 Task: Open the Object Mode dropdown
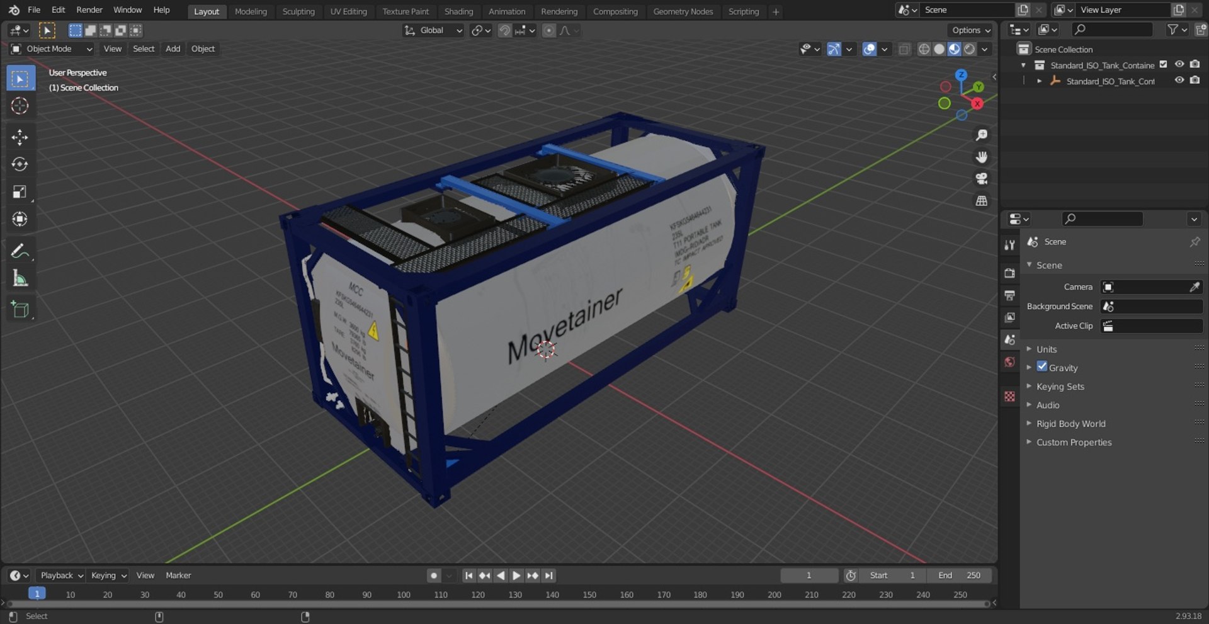pos(52,49)
